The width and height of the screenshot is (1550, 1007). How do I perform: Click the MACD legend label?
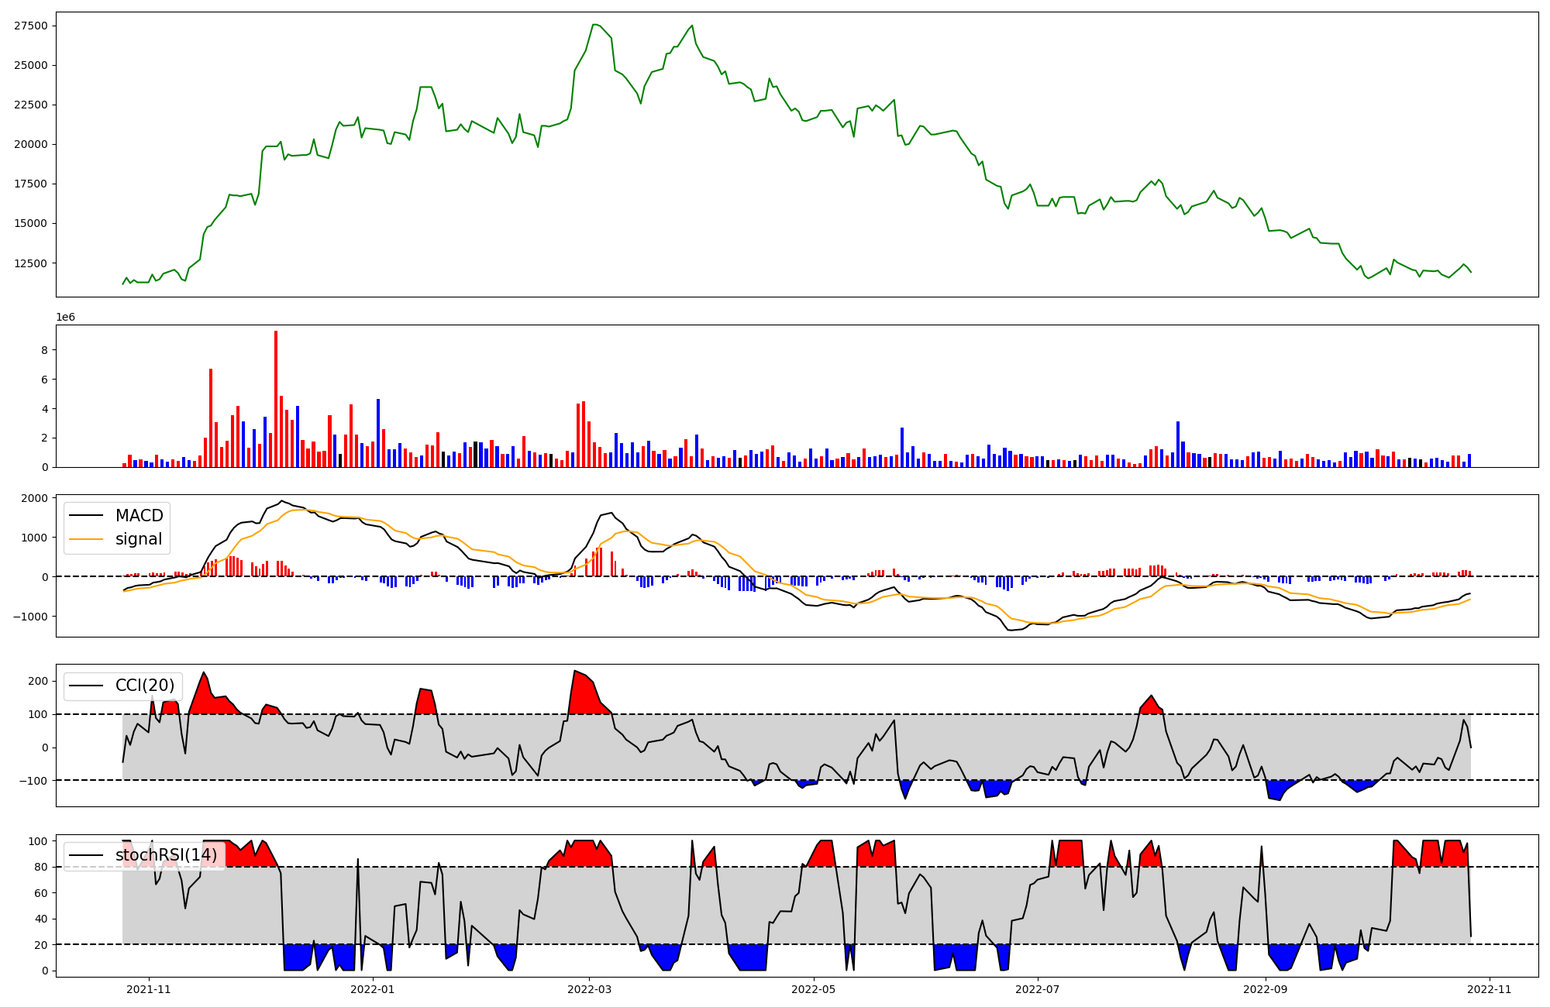coord(139,516)
